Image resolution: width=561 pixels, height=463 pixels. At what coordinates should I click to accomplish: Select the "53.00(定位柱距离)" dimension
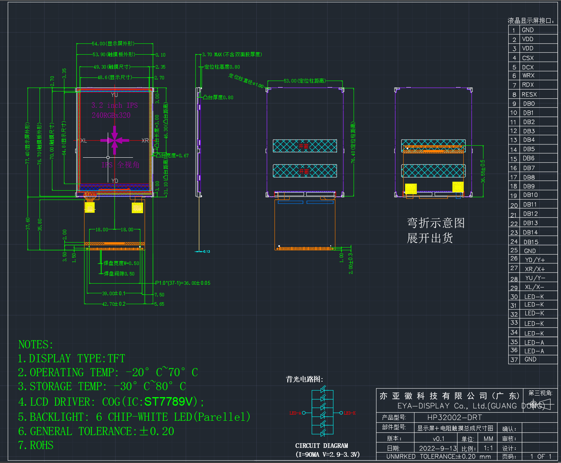(x=305, y=81)
